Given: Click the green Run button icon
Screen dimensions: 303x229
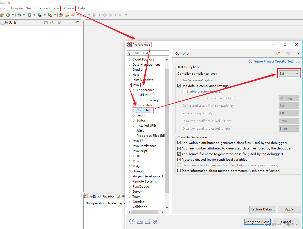Looking at the screenshot, I should point(29,15).
